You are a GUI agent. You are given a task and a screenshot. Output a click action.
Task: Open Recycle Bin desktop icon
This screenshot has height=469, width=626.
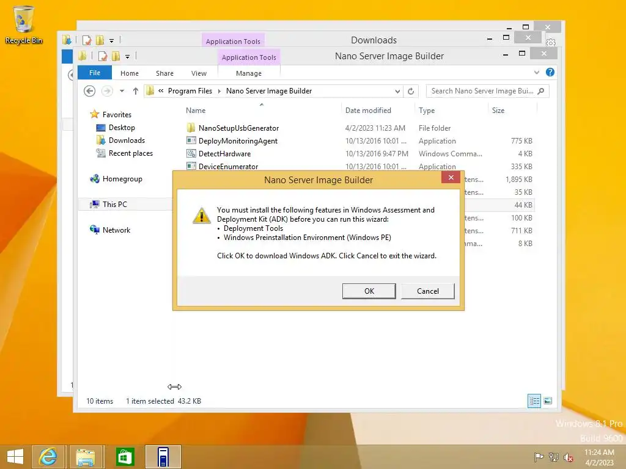click(x=23, y=24)
